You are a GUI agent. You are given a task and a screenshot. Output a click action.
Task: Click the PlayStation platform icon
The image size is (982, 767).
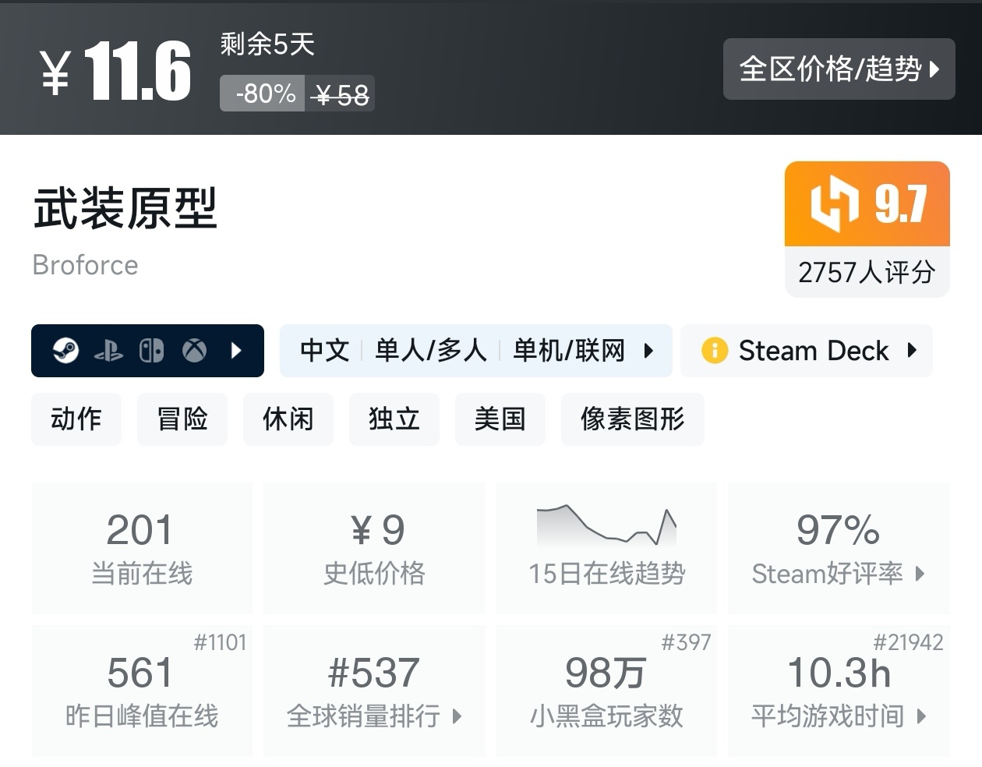point(108,352)
